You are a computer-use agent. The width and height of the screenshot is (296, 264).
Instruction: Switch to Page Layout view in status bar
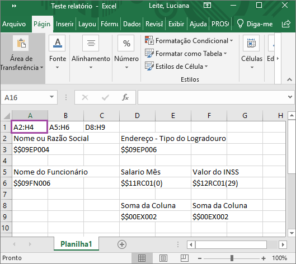(163, 258)
